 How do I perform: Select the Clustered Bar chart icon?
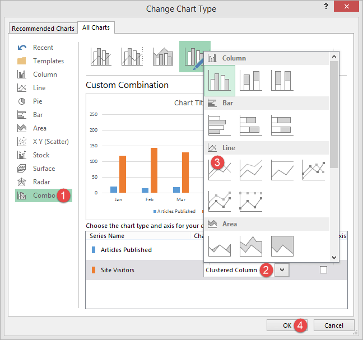[x=220, y=124]
